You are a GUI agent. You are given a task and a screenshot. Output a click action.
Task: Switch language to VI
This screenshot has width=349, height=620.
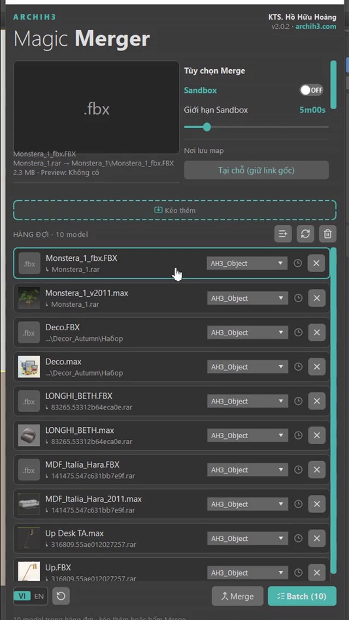[22, 596]
